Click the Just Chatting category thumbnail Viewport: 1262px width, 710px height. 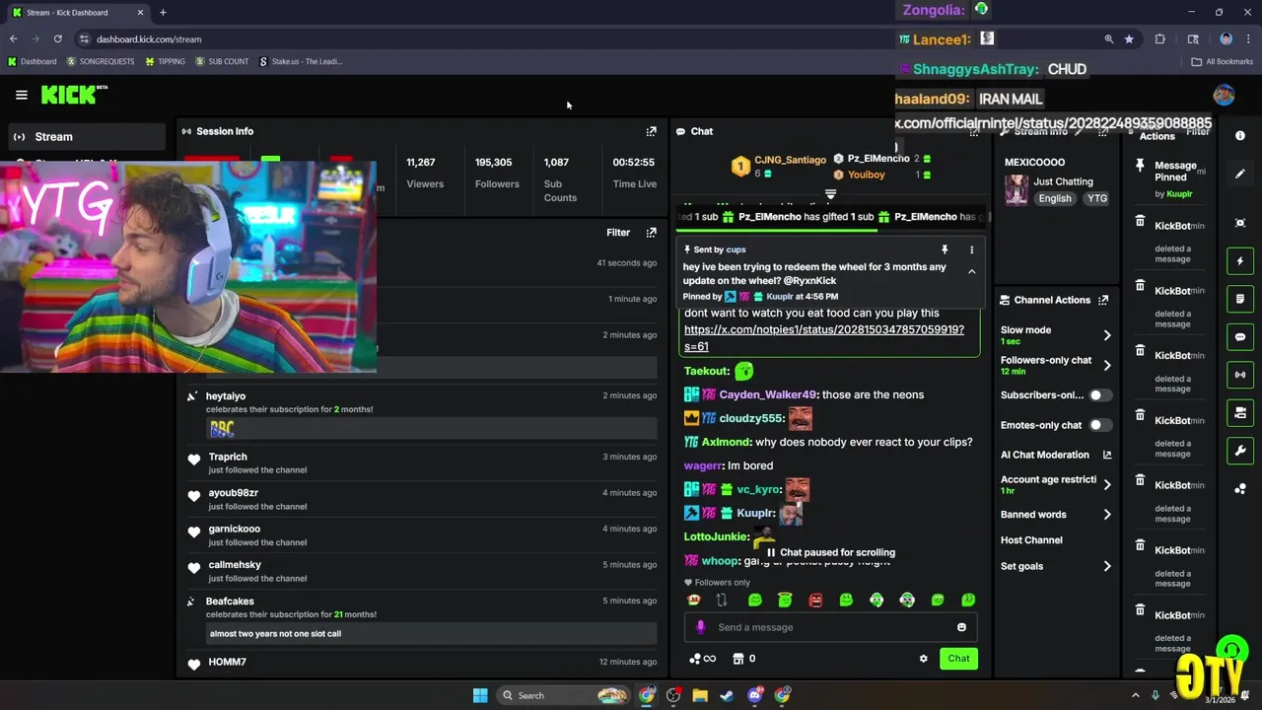pyautogui.click(x=1017, y=189)
